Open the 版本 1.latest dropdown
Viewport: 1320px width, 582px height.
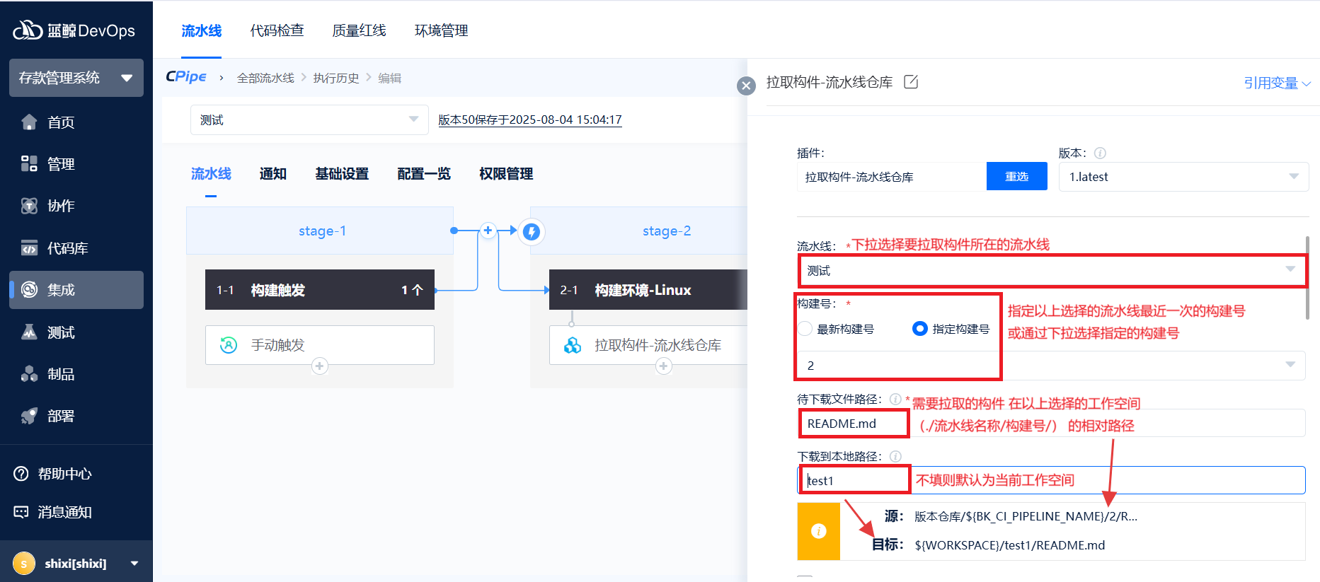[1183, 177]
